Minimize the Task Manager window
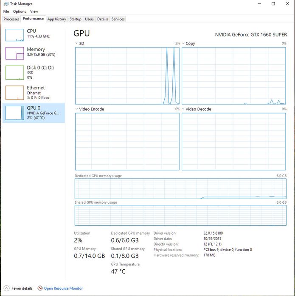Screen dimensions: 295x296 (x=259, y=4)
